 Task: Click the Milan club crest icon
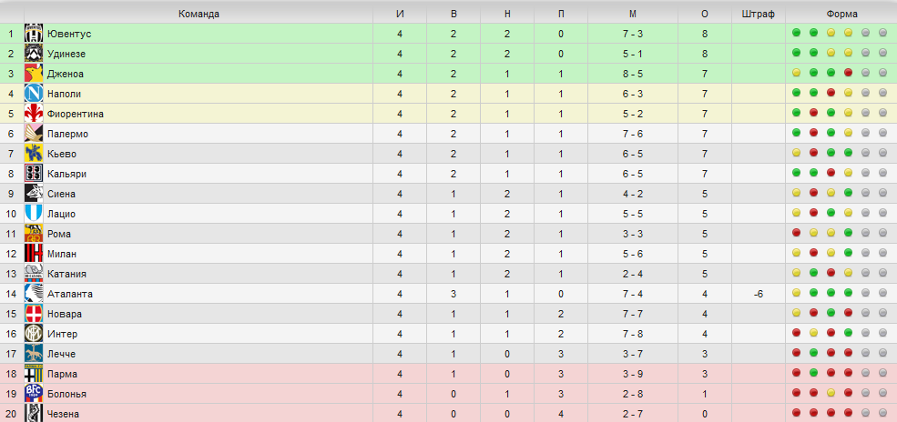[34, 254]
